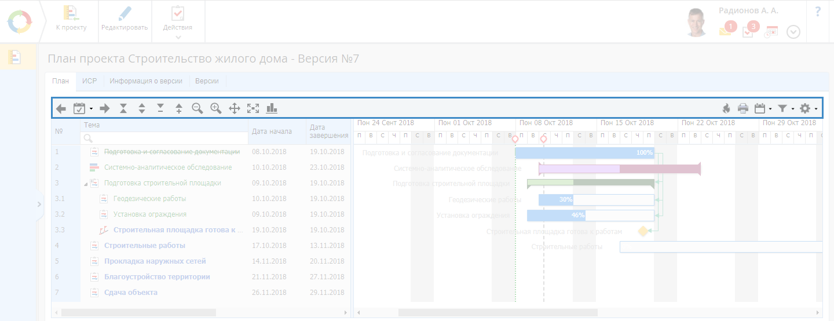Print the project plan

pos(743,108)
